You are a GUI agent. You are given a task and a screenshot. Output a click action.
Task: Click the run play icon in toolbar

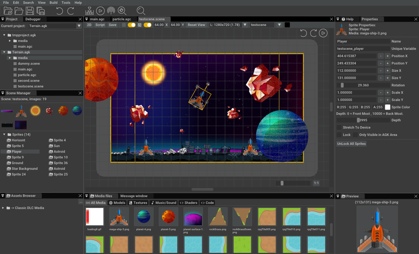click(100, 11)
